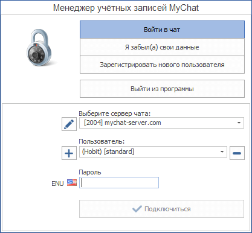Select the 'Войти в чат' option
The width and height of the screenshot is (252, 233).
(x=162, y=30)
